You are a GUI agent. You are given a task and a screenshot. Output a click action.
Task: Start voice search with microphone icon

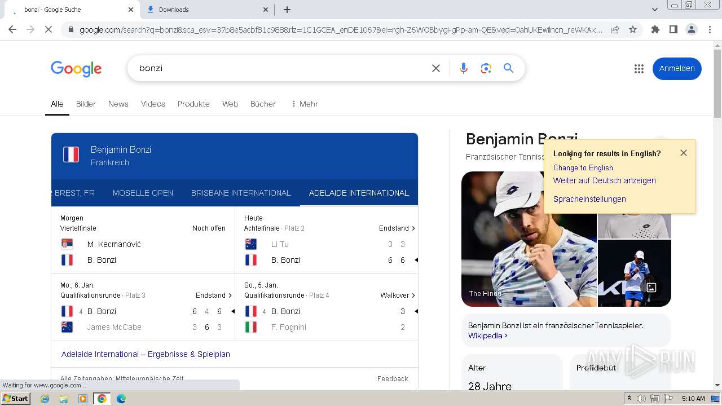463,68
